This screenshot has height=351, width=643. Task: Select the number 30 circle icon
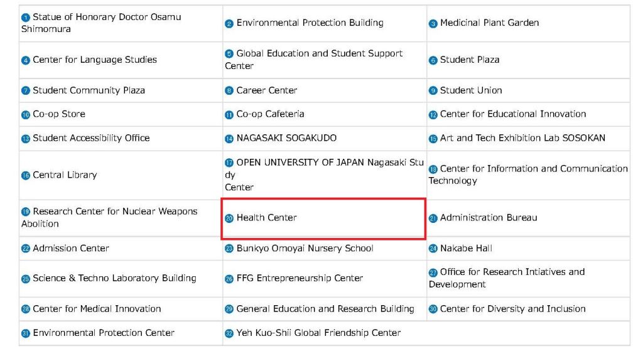(433, 309)
